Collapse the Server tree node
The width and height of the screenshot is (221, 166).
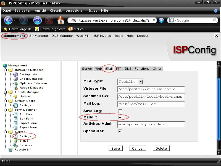(5, 132)
